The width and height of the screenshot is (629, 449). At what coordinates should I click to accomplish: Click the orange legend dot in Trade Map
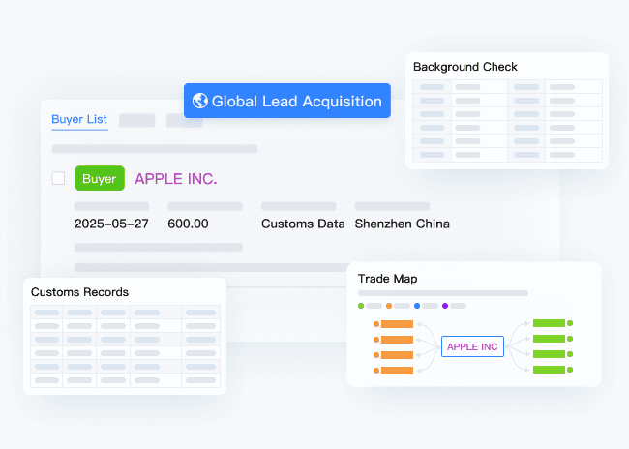pyautogui.click(x=389, y=306)
